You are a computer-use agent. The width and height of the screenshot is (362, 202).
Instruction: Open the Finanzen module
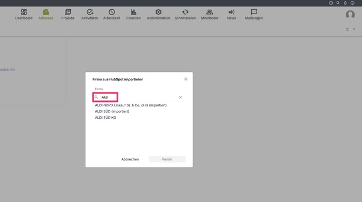(133, 15)
